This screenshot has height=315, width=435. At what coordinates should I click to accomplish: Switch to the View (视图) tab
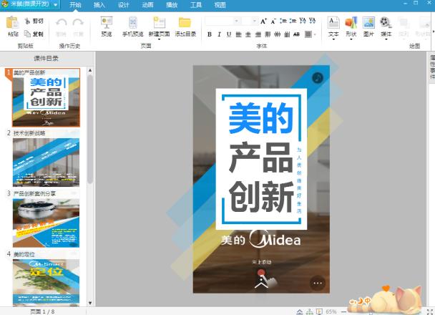click(x=220, y=5)
